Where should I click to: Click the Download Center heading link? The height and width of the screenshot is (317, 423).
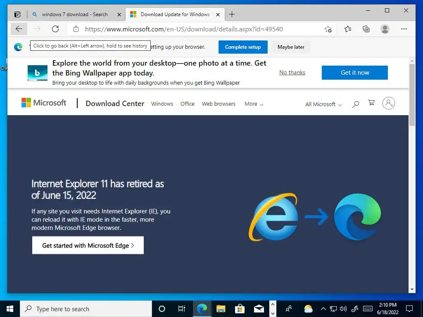[115, 104]
